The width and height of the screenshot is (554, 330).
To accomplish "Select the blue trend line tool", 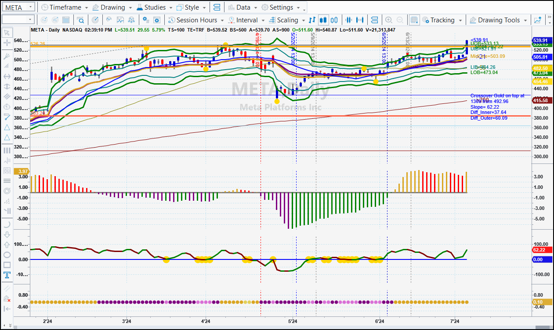I will coord(7,117).
